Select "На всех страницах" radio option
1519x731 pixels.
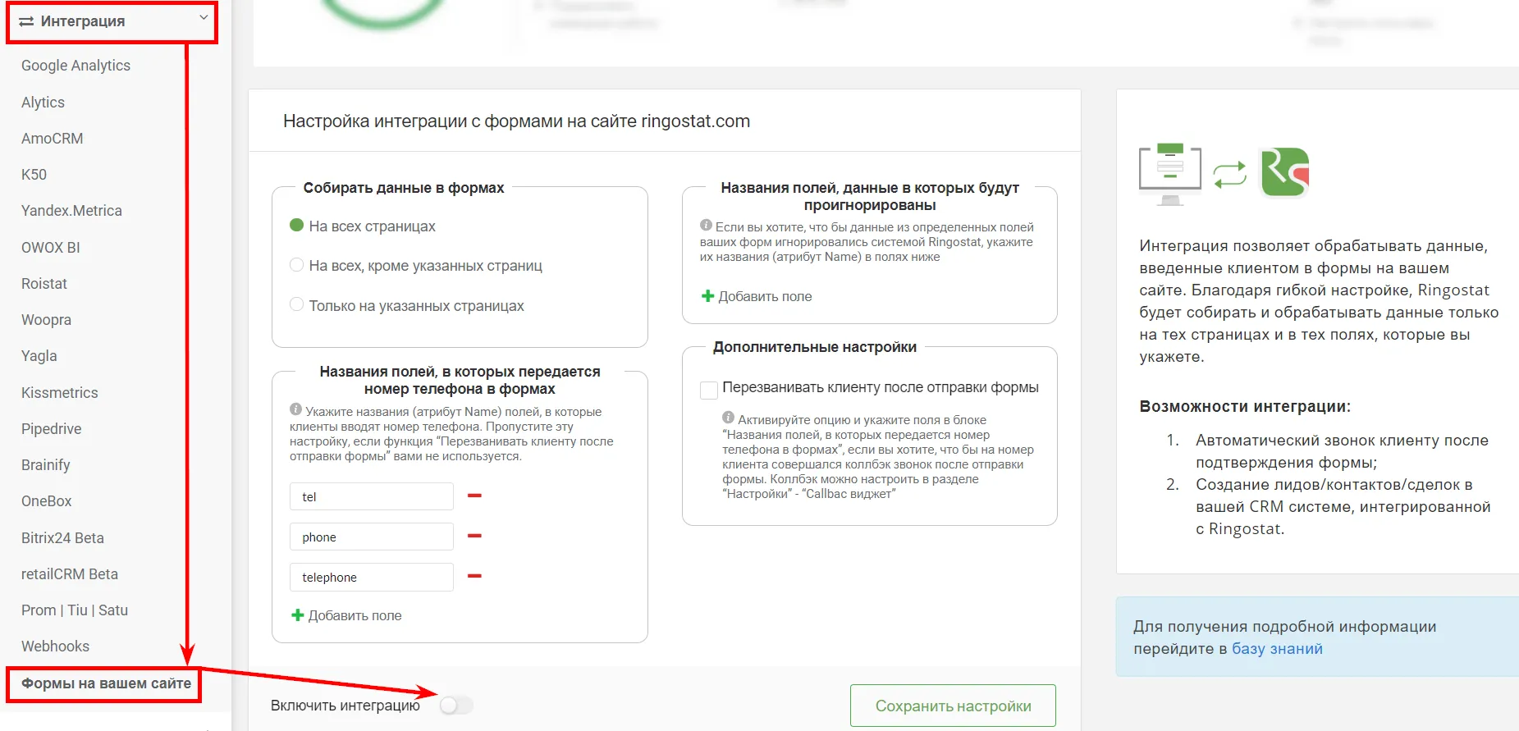click(297, 226)
